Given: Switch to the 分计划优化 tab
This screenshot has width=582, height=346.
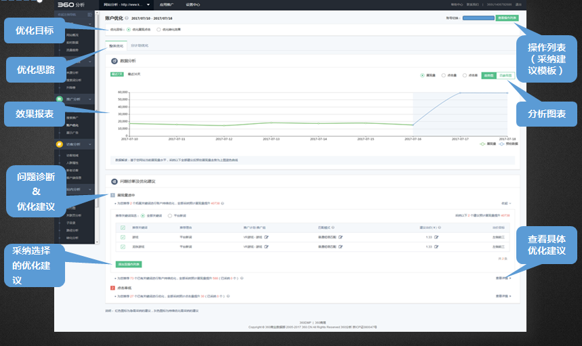Looking at the screenshot, I should [x=140, y=46].
